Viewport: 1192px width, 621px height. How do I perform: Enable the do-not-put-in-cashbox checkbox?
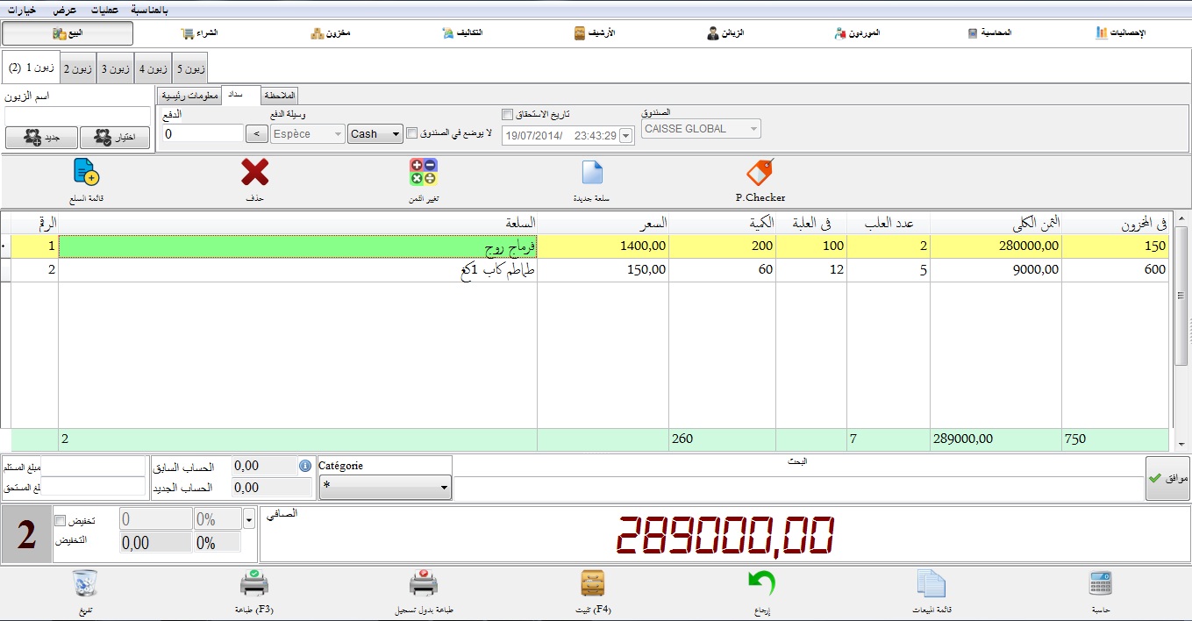tap(412, 133)
